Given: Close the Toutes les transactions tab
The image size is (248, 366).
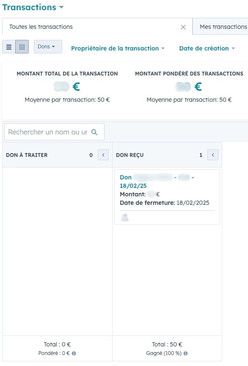Looking at the screenshot, I should point(183,27).
